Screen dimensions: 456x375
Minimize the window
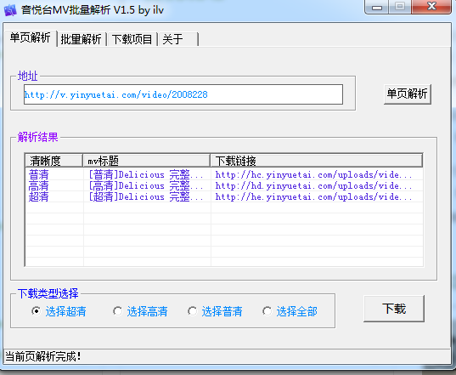377,7
